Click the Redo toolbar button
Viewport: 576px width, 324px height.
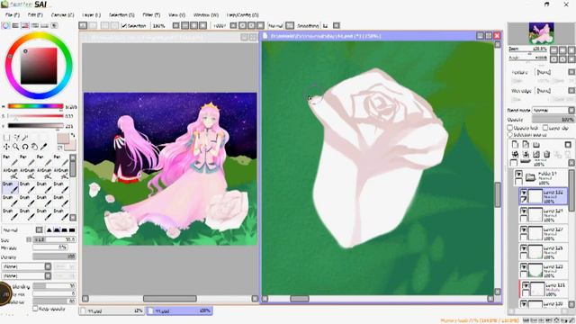point(93,26)
